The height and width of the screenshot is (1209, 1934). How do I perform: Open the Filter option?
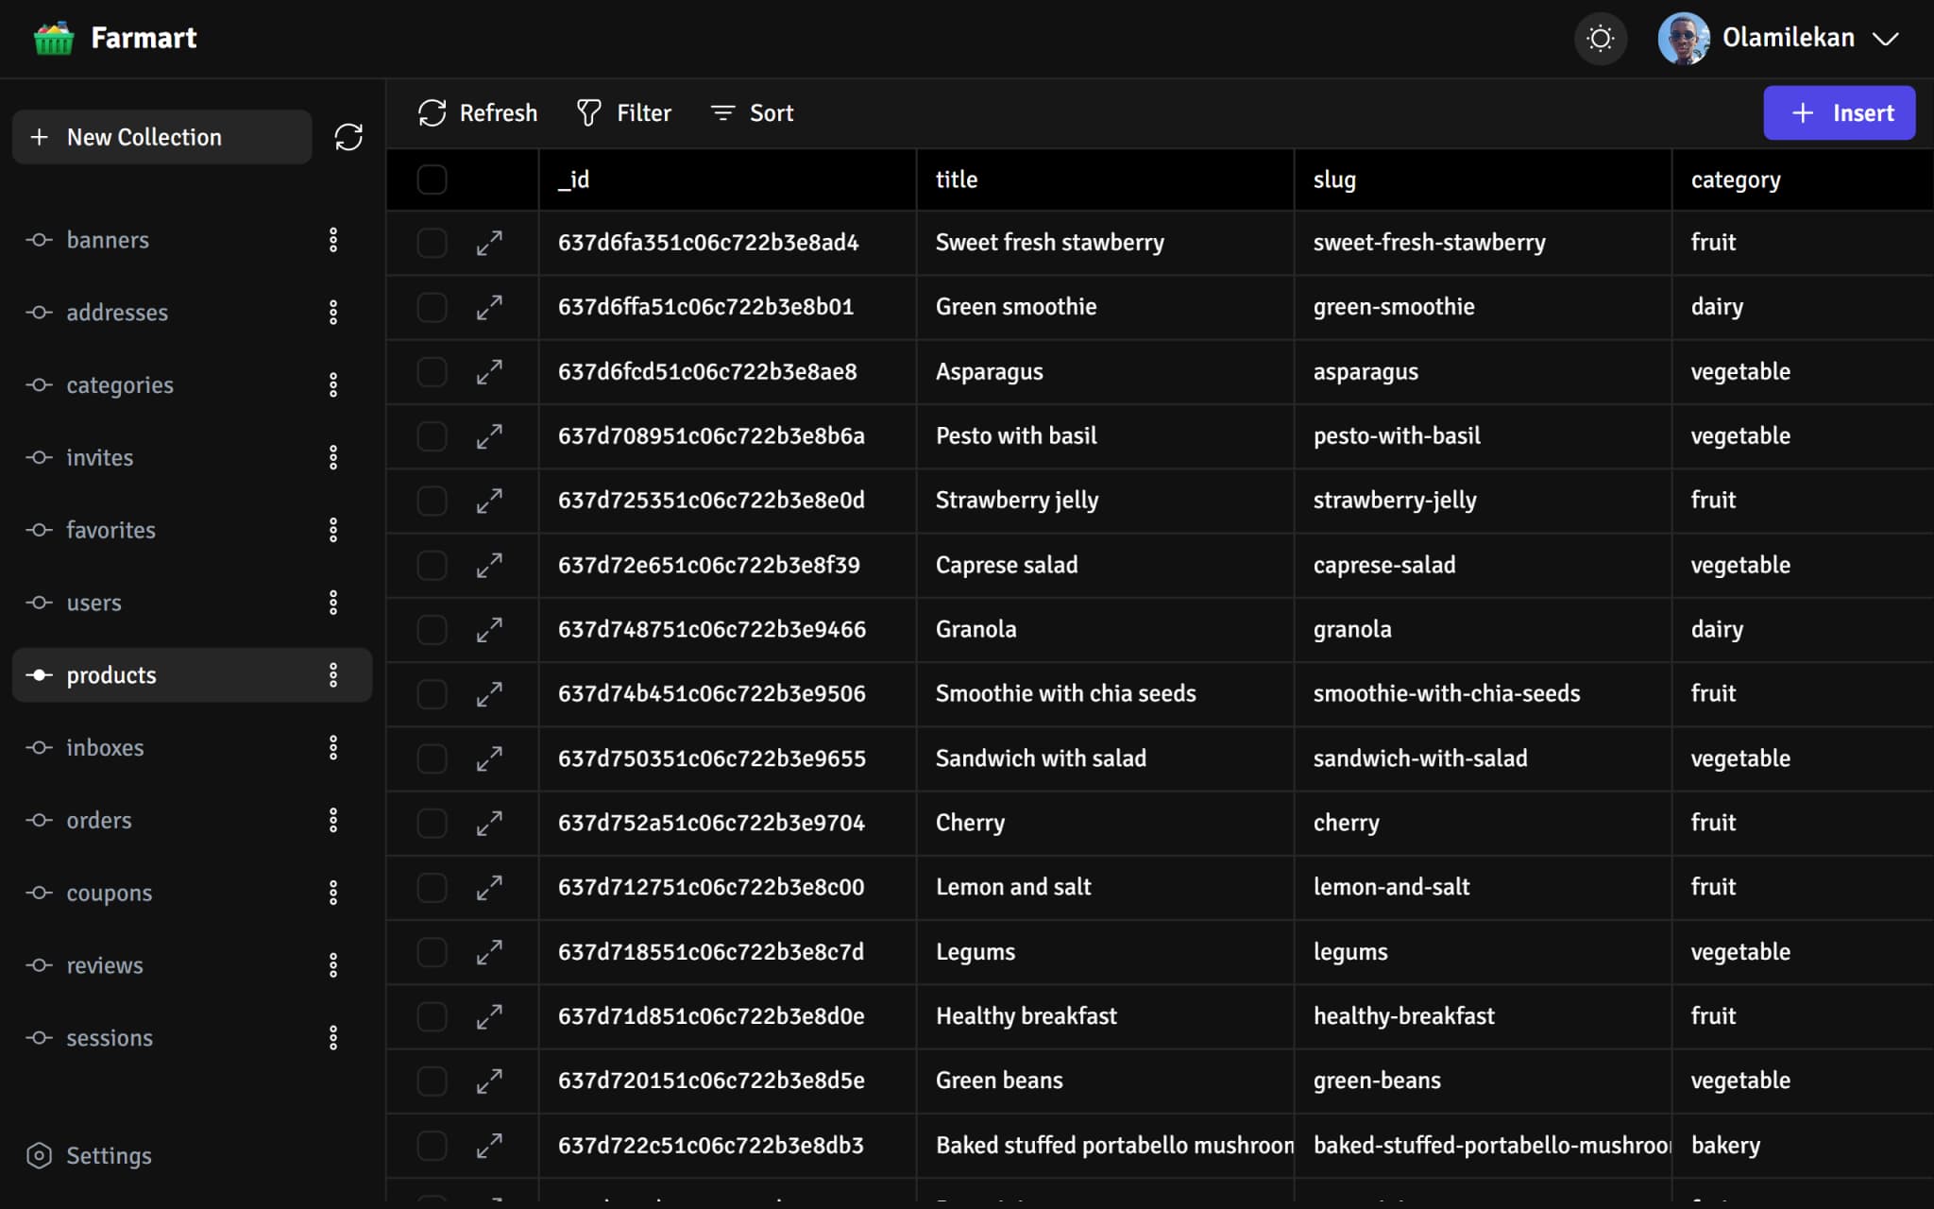point(623,113)
